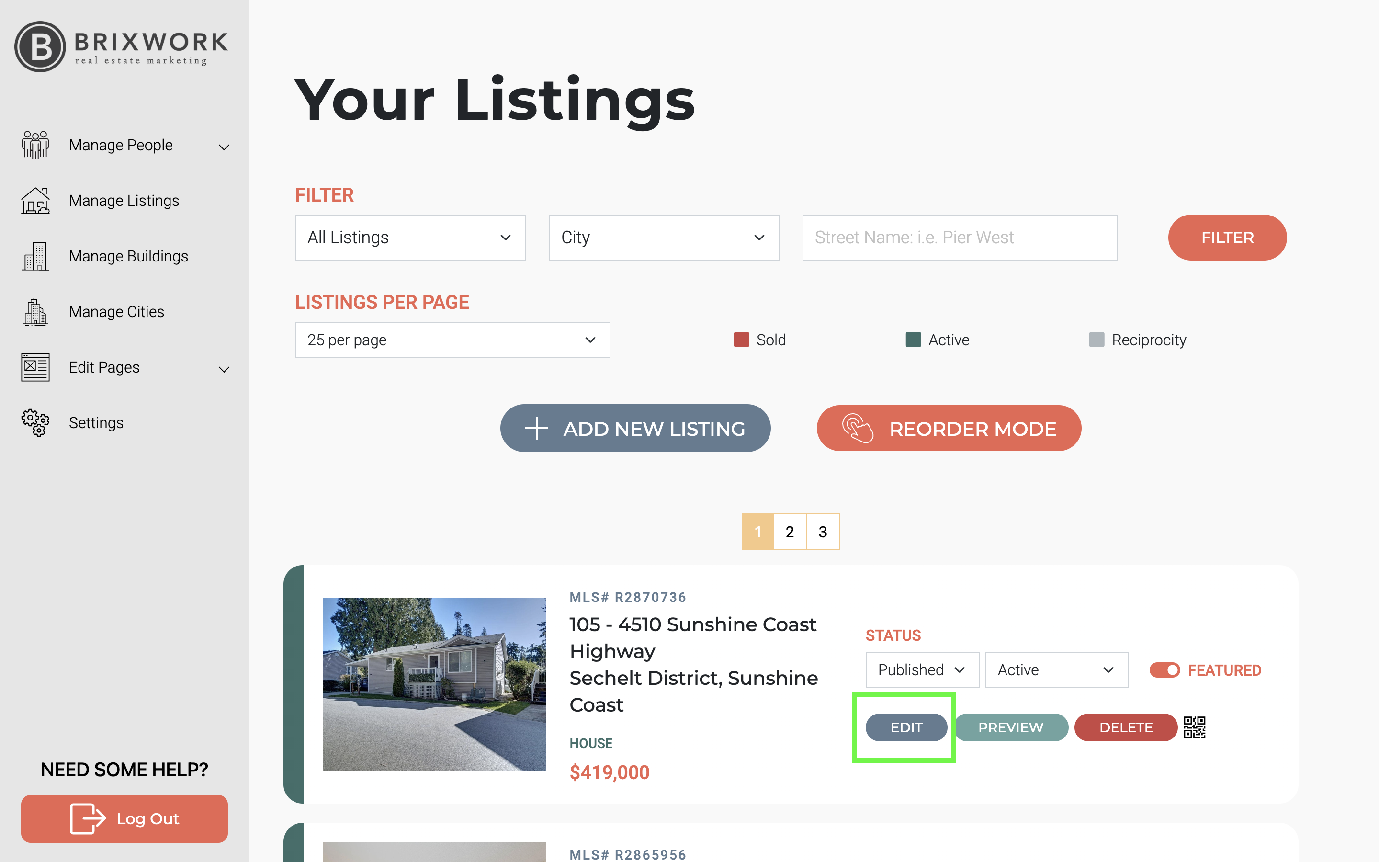The width and height of the screenshot is (1379, 862).
Task: Click the Brixwork logo icon
Action: click(x=40, y=47)
